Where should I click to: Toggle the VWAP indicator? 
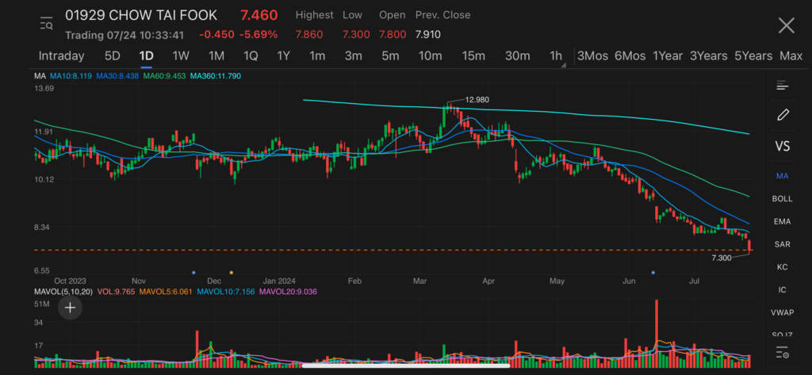[782, 312]
